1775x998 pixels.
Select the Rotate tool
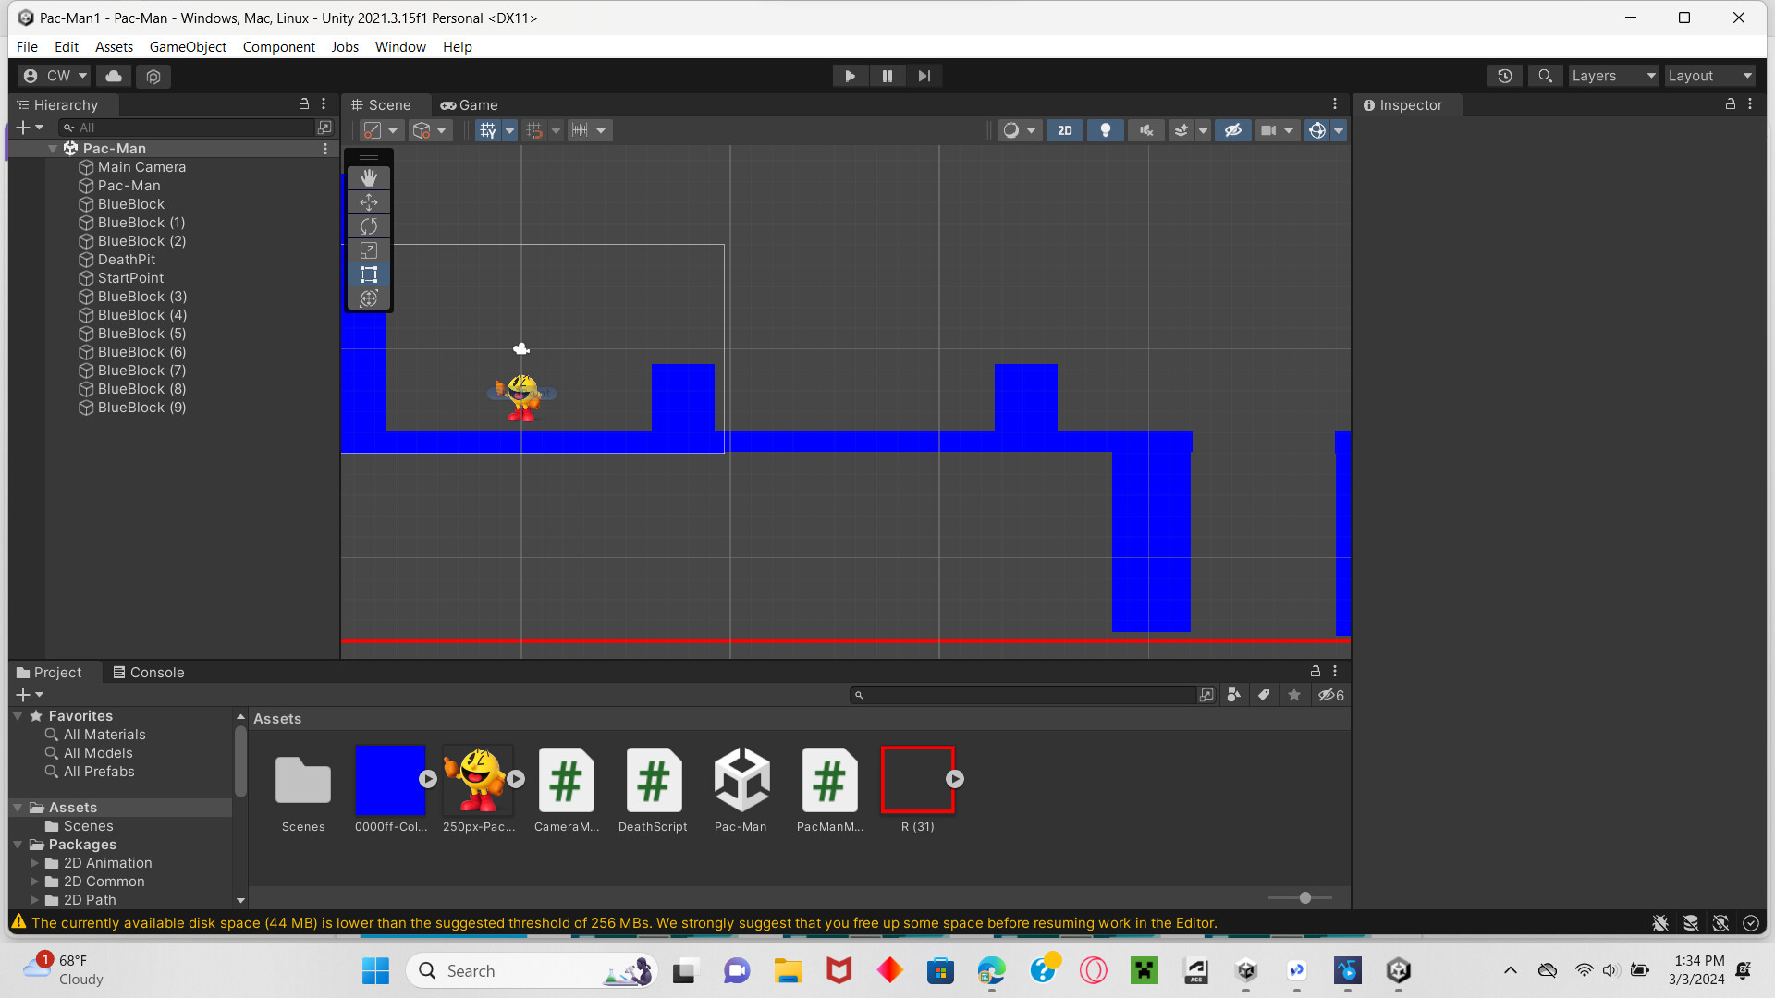(369, 225)
